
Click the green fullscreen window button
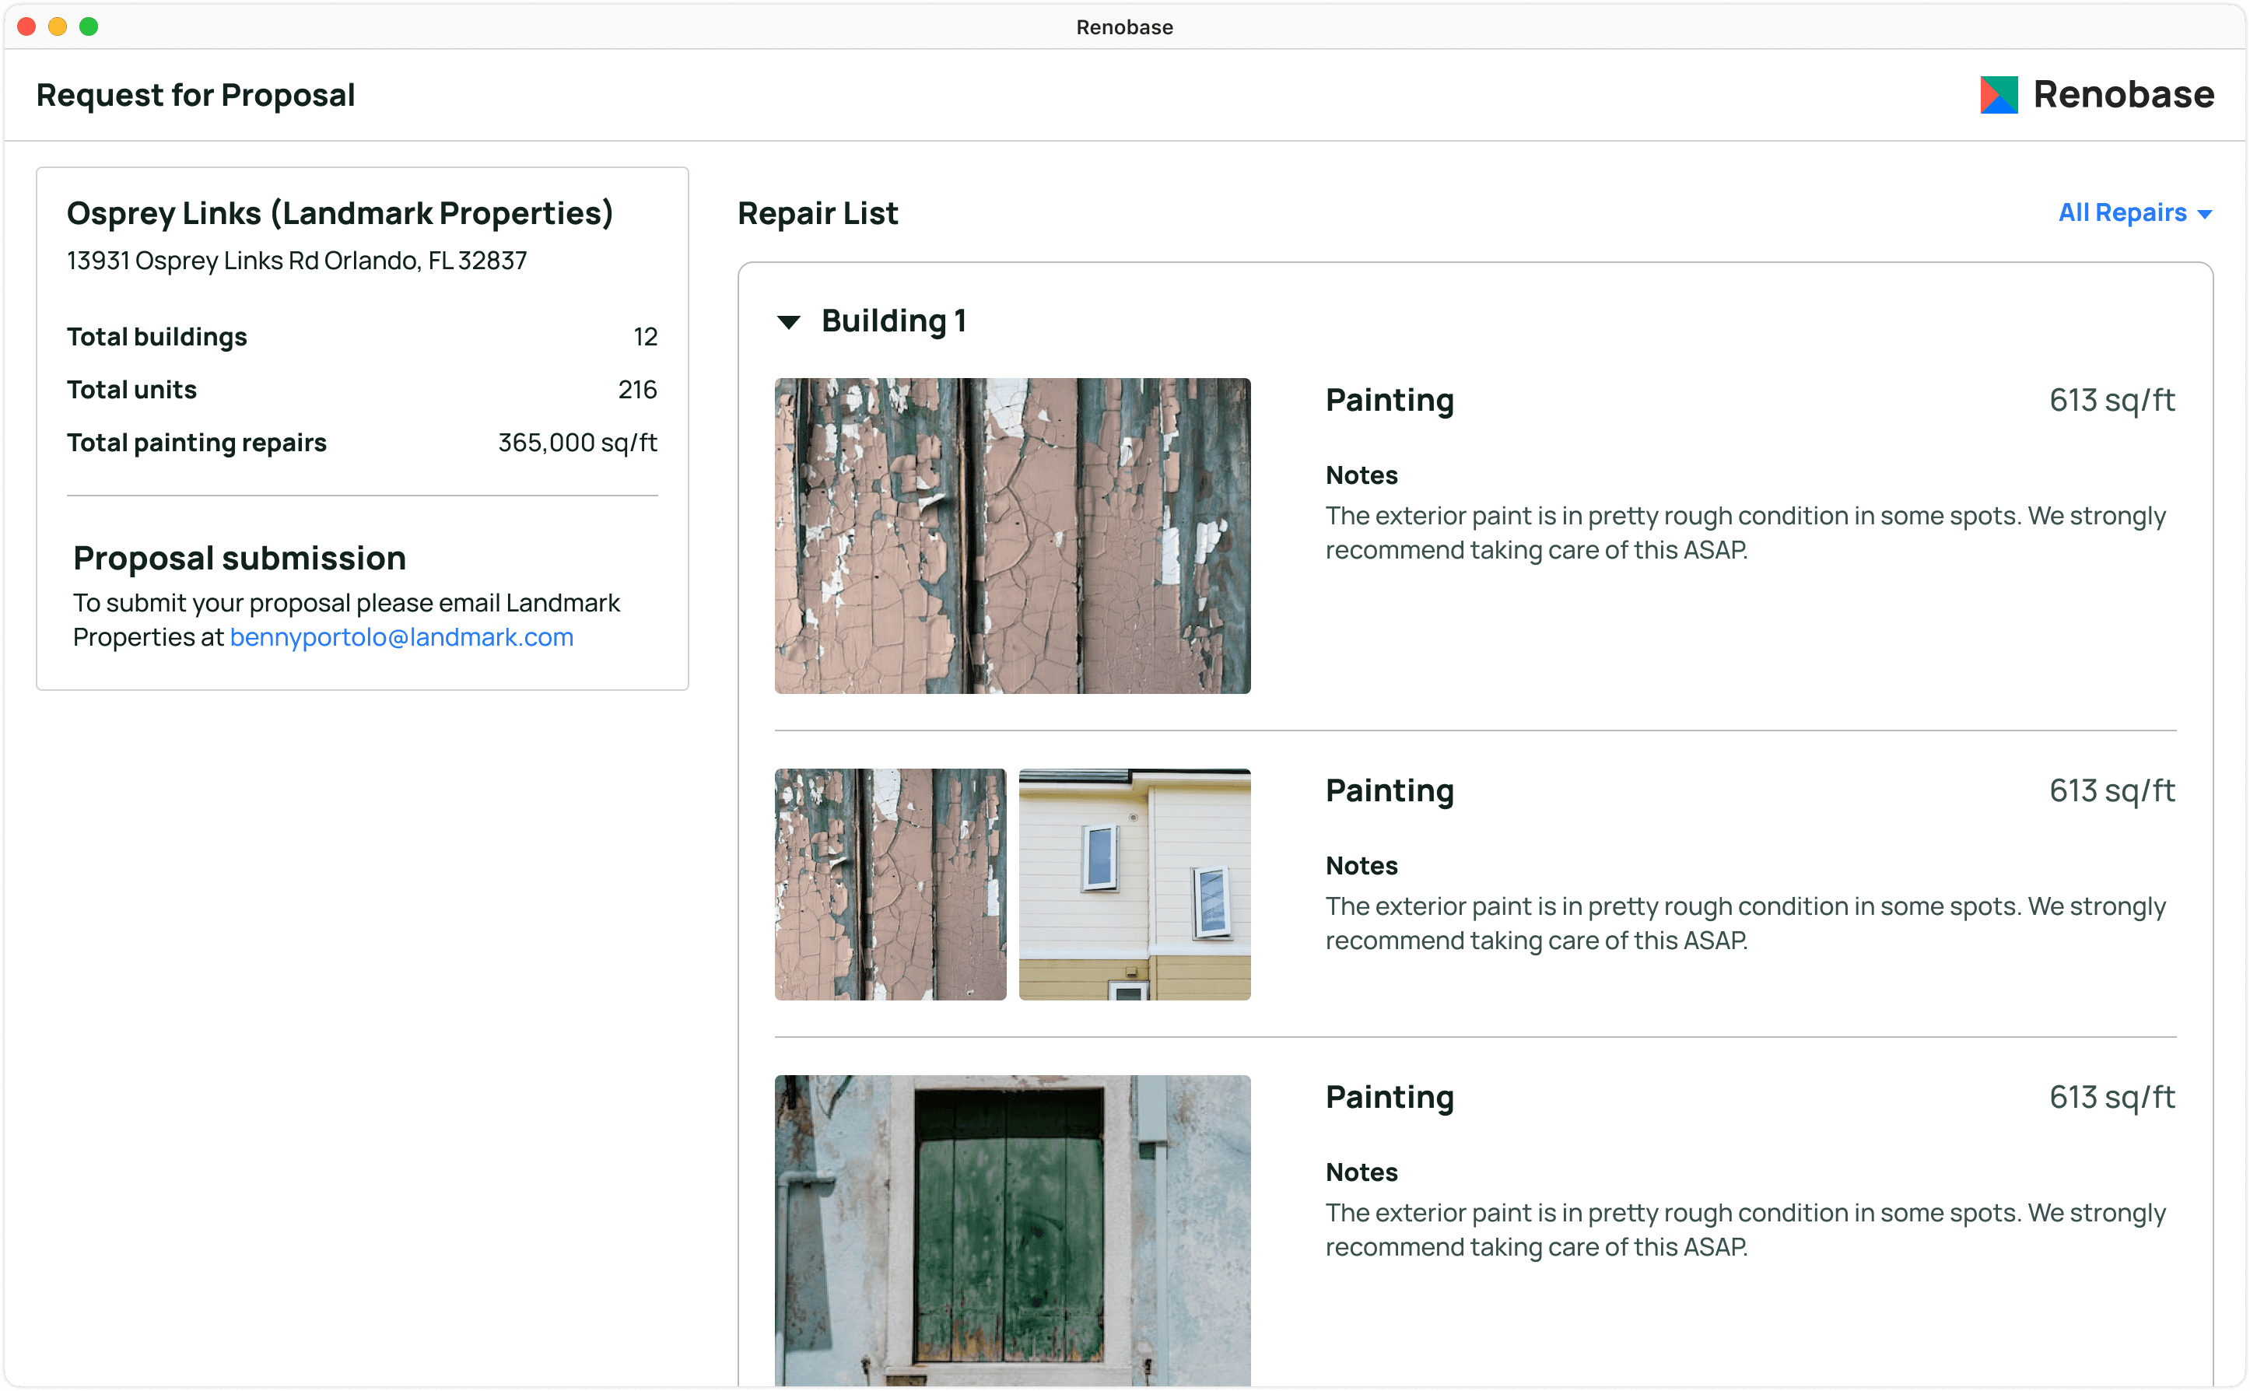click(x=89, y=26)
